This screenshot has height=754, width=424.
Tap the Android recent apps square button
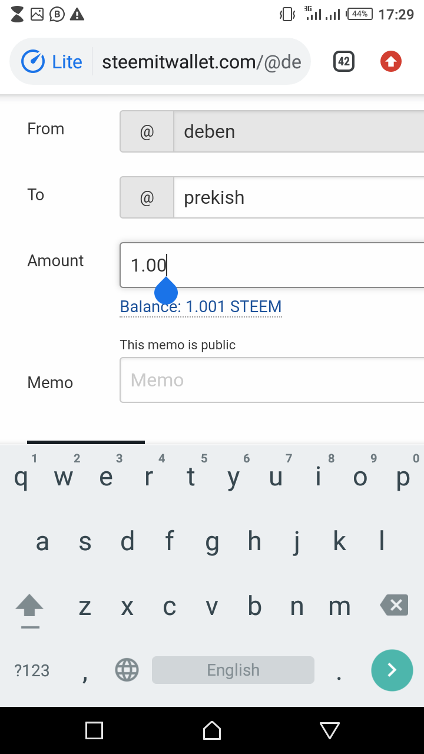click(94, 730)
